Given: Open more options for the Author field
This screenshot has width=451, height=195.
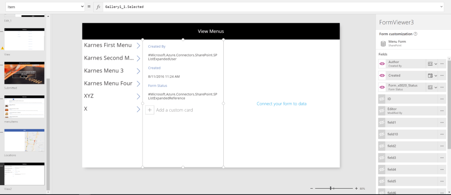Looking at the screenshot, I should (x=442, y=64).
